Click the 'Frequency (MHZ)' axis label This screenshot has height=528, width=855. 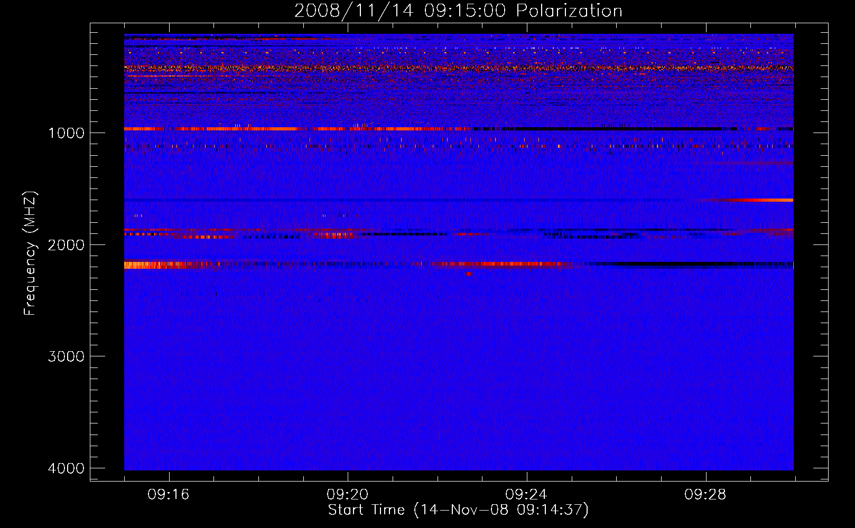point(31,253)
